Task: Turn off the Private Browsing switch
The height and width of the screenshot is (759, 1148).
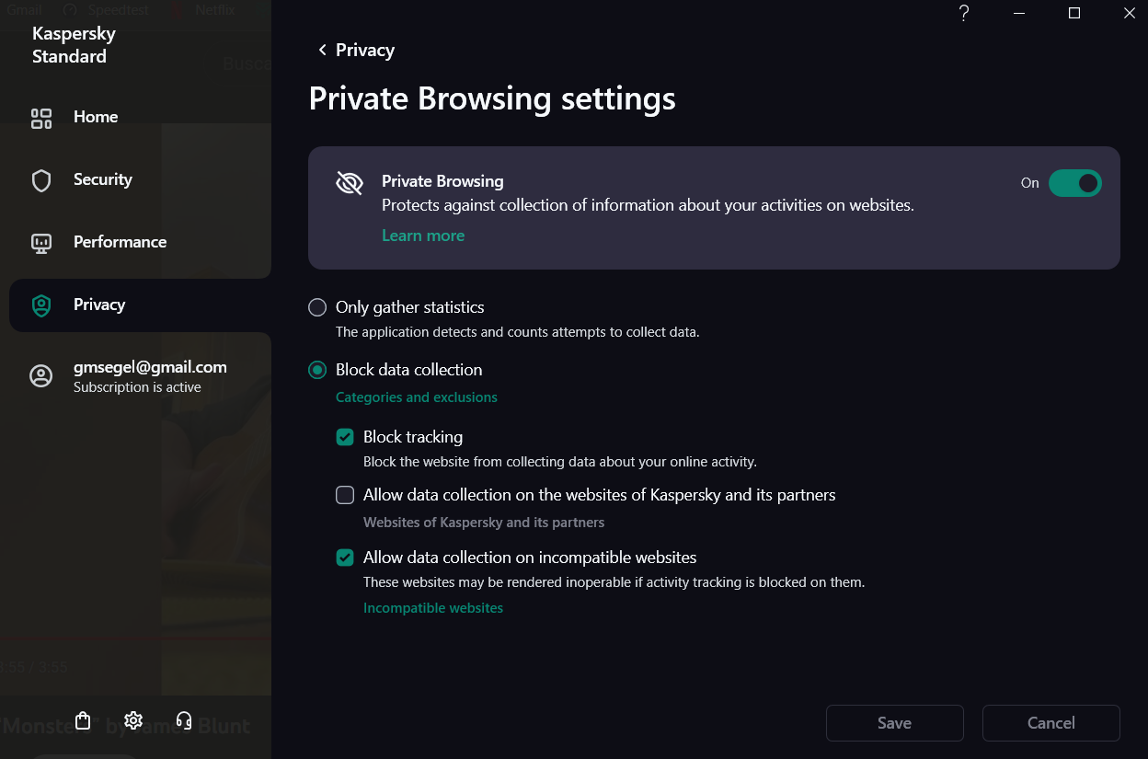Action: coord(1074,183)
